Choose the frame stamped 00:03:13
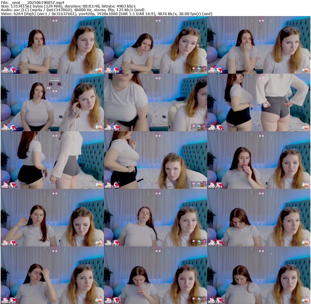This screenshot has width=311, height=304. click(155, 275)
